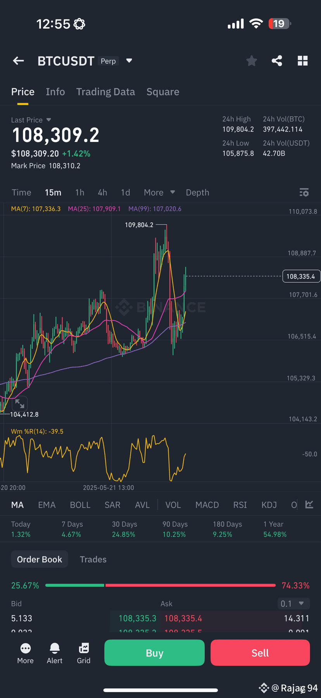Select the 15m interval
321x698 pixels.
click(x=53, y=192)
